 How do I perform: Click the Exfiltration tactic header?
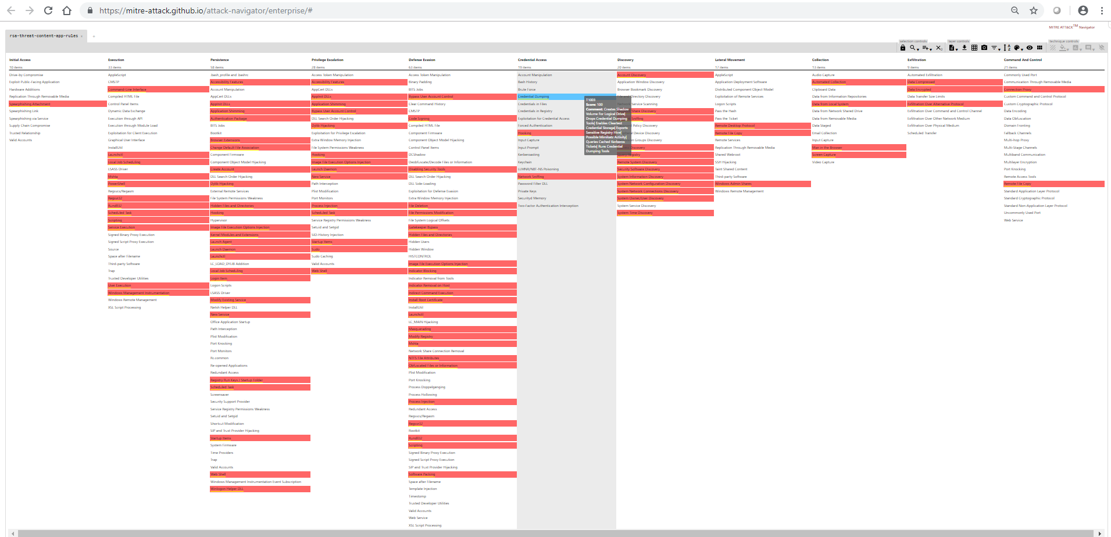[916, 60]
